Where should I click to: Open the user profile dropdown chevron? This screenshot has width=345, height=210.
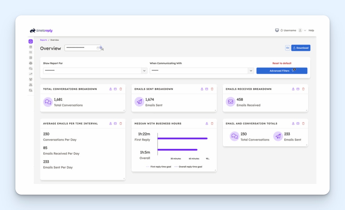(x=305, y=30)
